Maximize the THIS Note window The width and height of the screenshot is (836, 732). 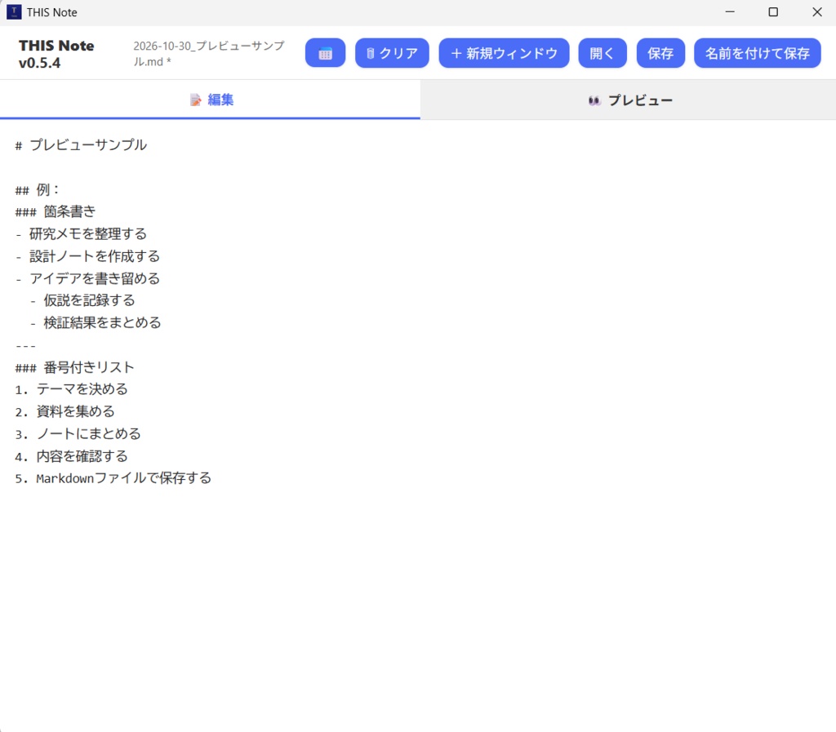coord(773,11)
